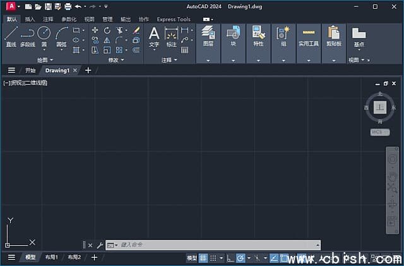Toggle object snap tracking in status bar

274,258
